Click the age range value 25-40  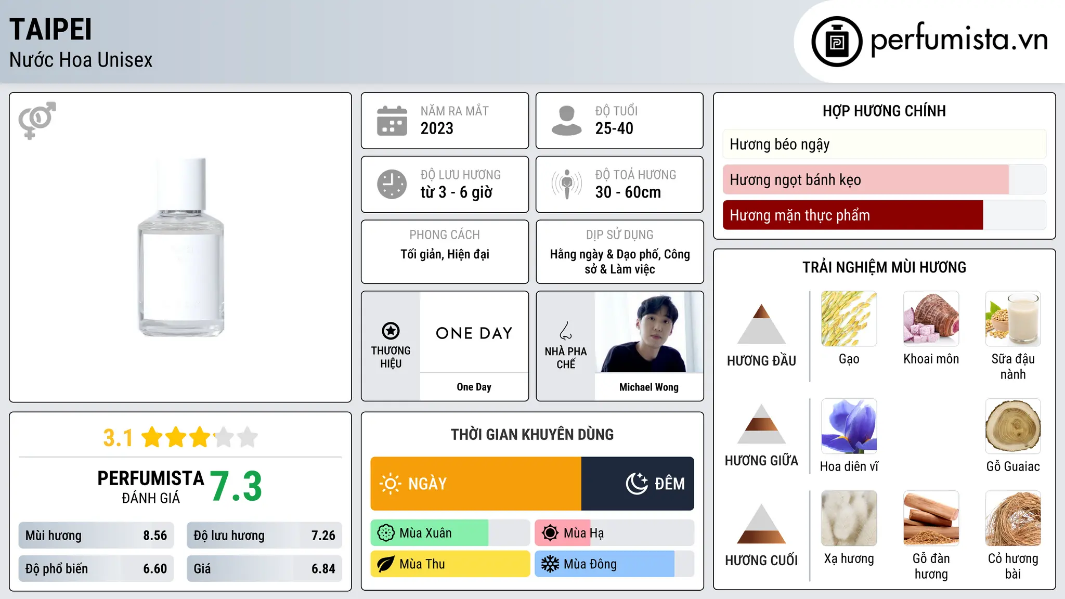[614, 128]
